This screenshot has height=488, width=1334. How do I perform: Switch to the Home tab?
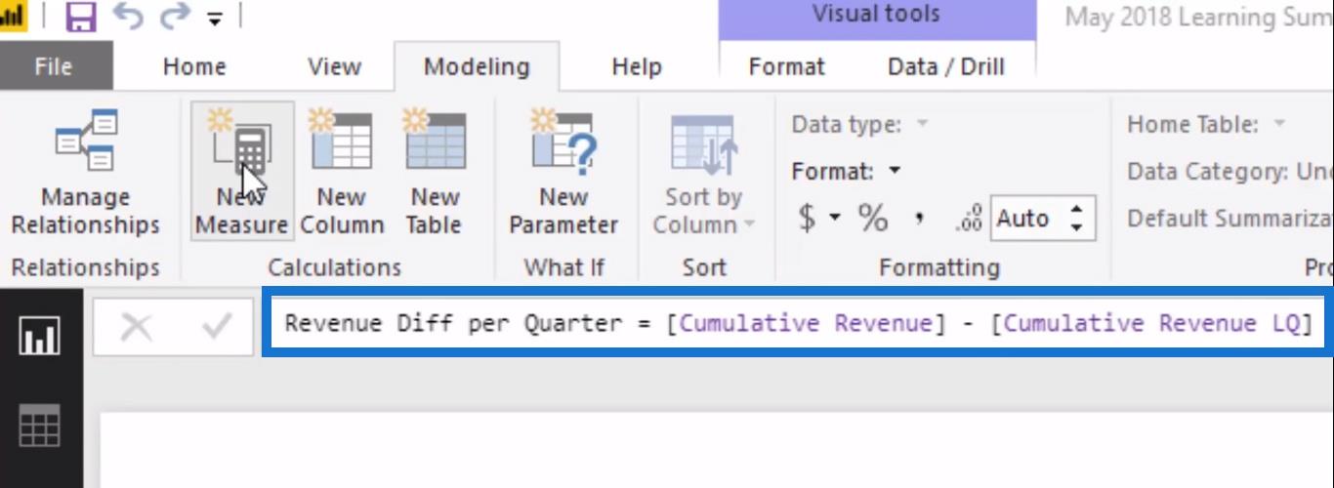(194, 66)
